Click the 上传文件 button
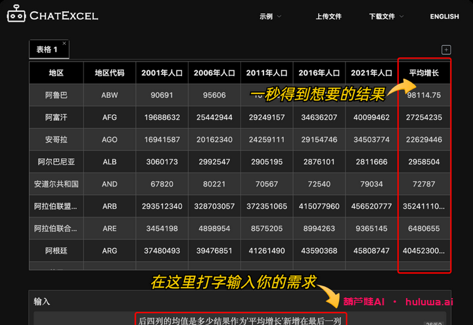 tap(328, 16)
